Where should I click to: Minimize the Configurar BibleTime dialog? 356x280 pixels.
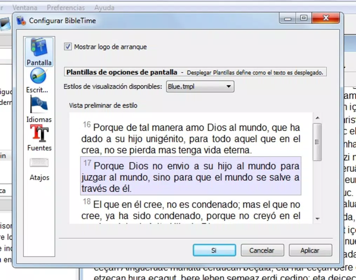pos(288,18)
